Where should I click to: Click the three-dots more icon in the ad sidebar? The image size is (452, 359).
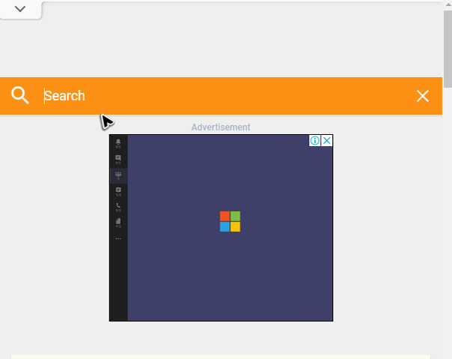click(x=118, y=238)
